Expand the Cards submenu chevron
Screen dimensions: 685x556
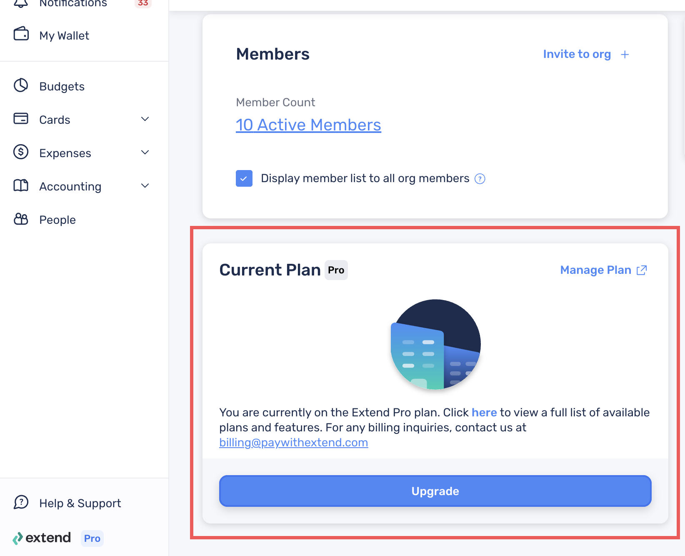click(145, 119)
